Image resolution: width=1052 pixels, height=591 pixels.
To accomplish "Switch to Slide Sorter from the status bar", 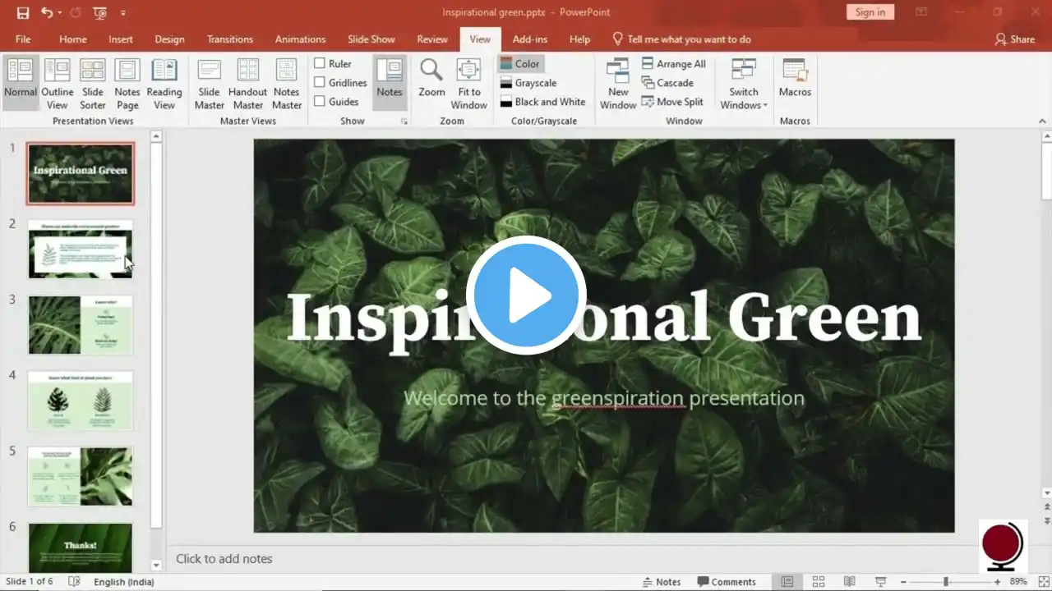I will click(x=819, y=581).
